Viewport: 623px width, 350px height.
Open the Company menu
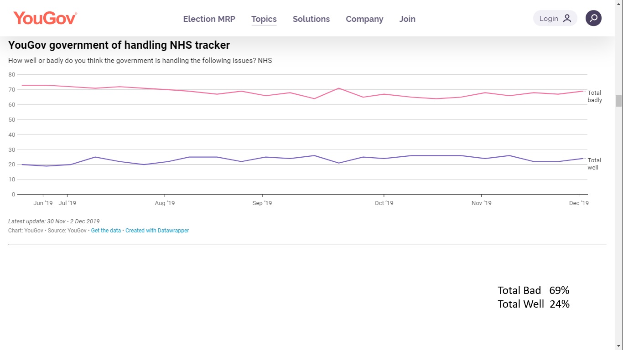tap(364, 19)
